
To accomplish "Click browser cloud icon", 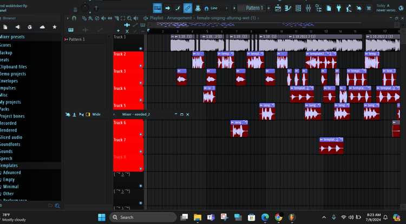I will click(x=42, y=27).
